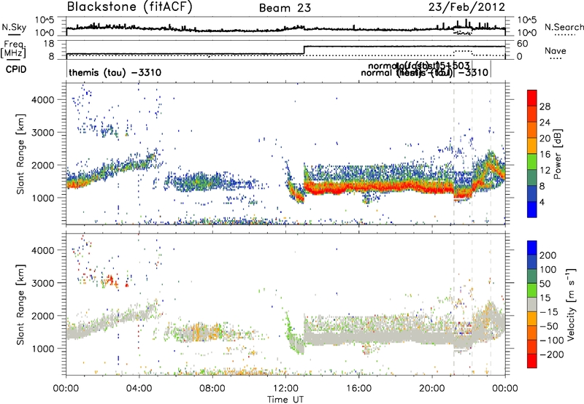Click the Power colorbar tick value "24"
The width and height of the screenshot is (584, 404).
(x=545, y=123)
